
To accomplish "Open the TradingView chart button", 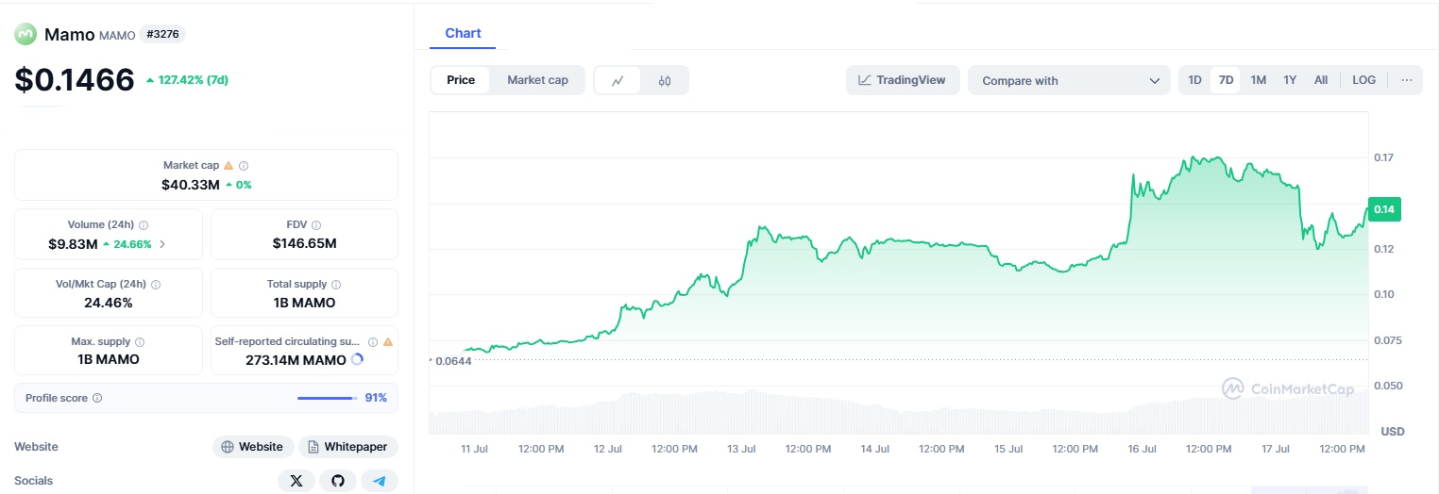I will 902,80.
